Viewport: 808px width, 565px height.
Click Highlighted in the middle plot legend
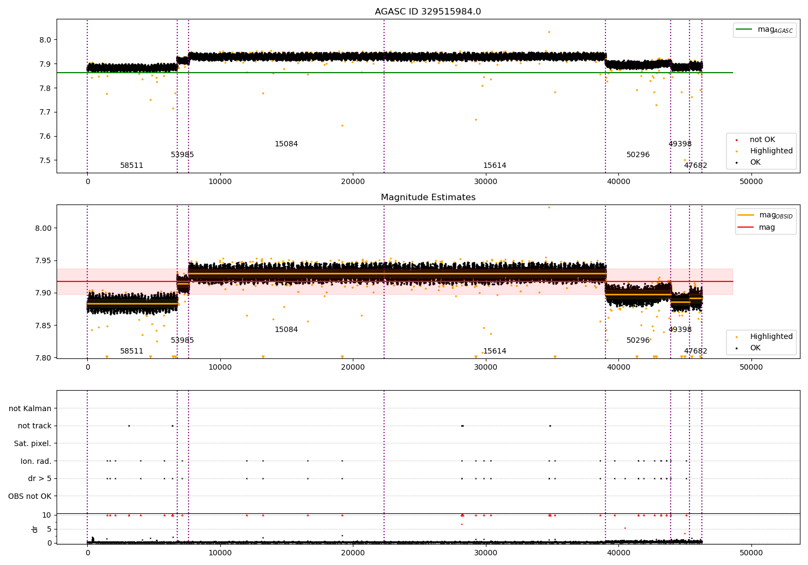point(765,336)
